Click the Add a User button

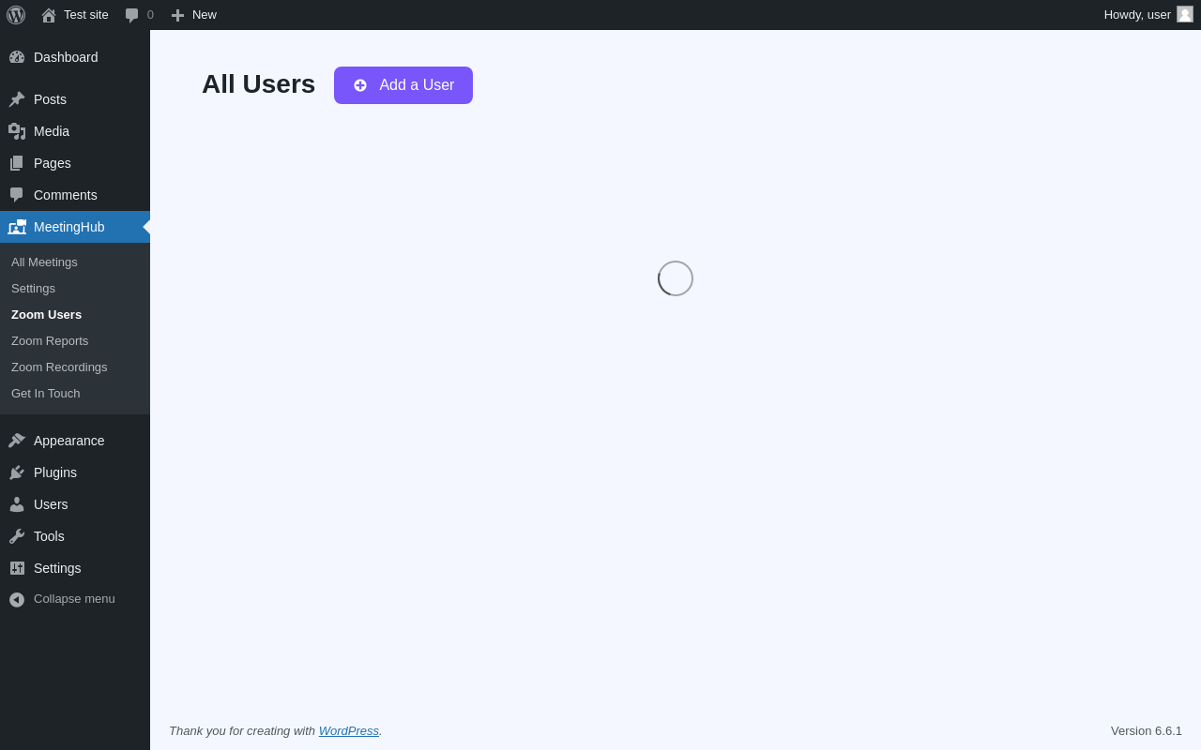[x=403, y=85]
